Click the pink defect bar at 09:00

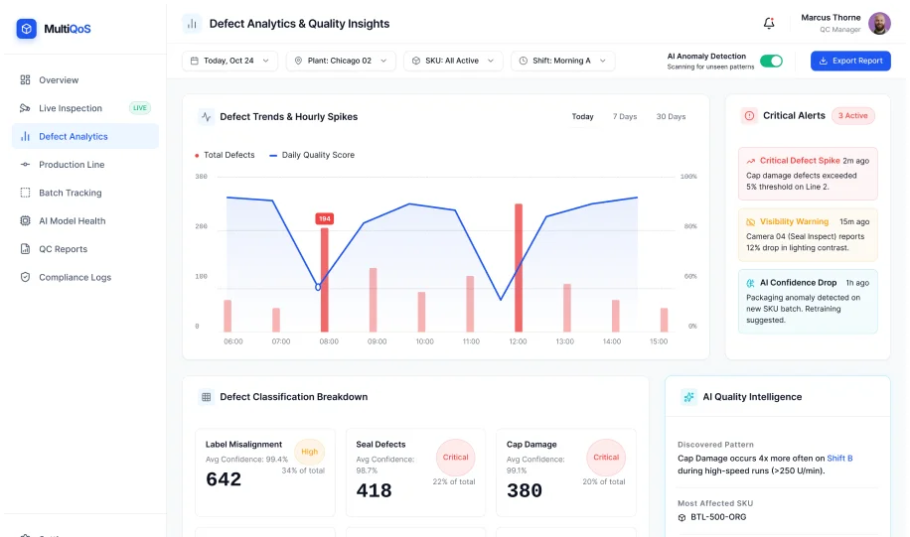click(x=374, y=300)
